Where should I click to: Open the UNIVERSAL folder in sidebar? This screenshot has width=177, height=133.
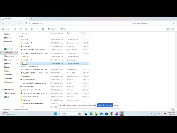click(x=9, y=75)
